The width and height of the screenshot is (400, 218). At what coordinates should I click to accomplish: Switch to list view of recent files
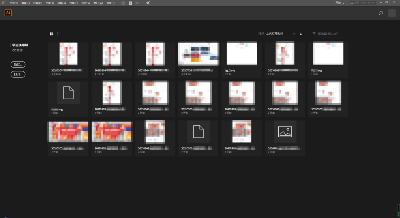[x=58, y=34]
